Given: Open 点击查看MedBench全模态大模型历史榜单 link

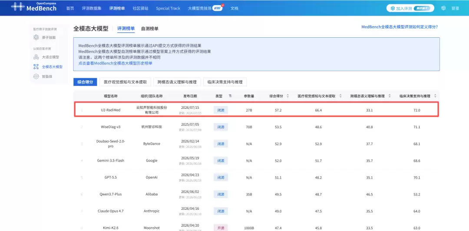Looking at the screenshot, I should (116, 63).
